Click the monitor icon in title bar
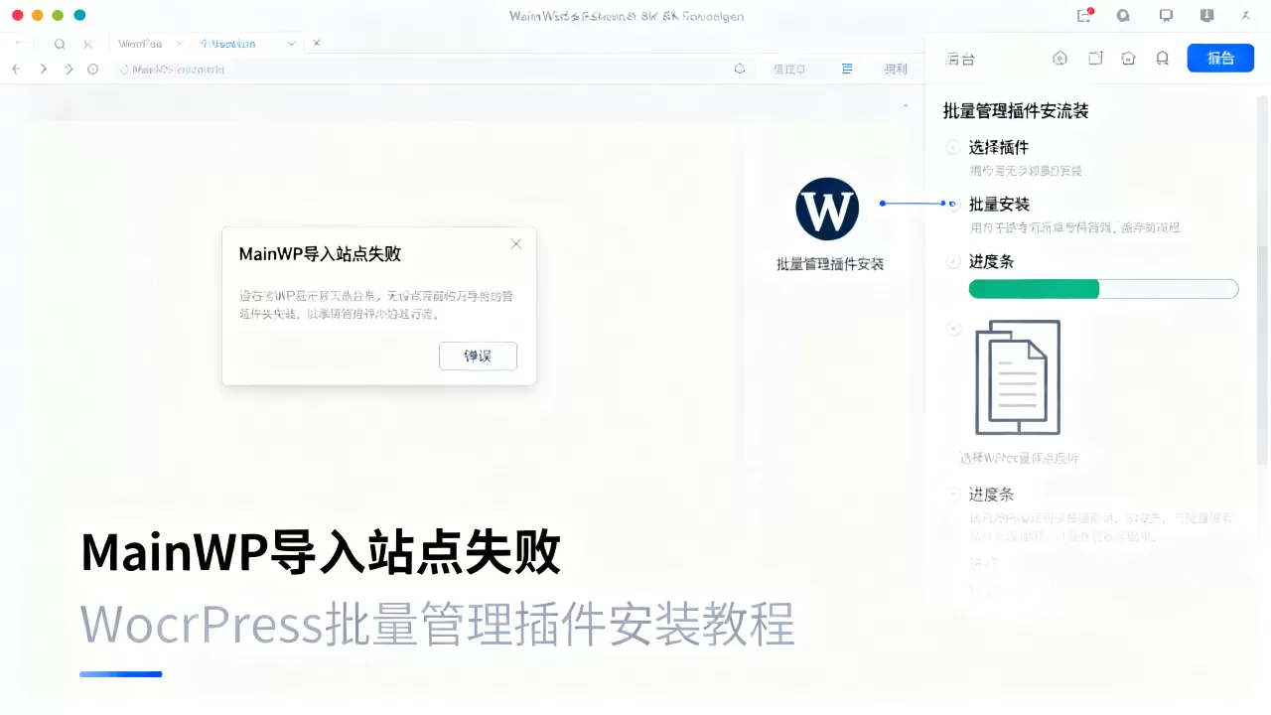The image size is (1271, 715). click(1166, 15)
